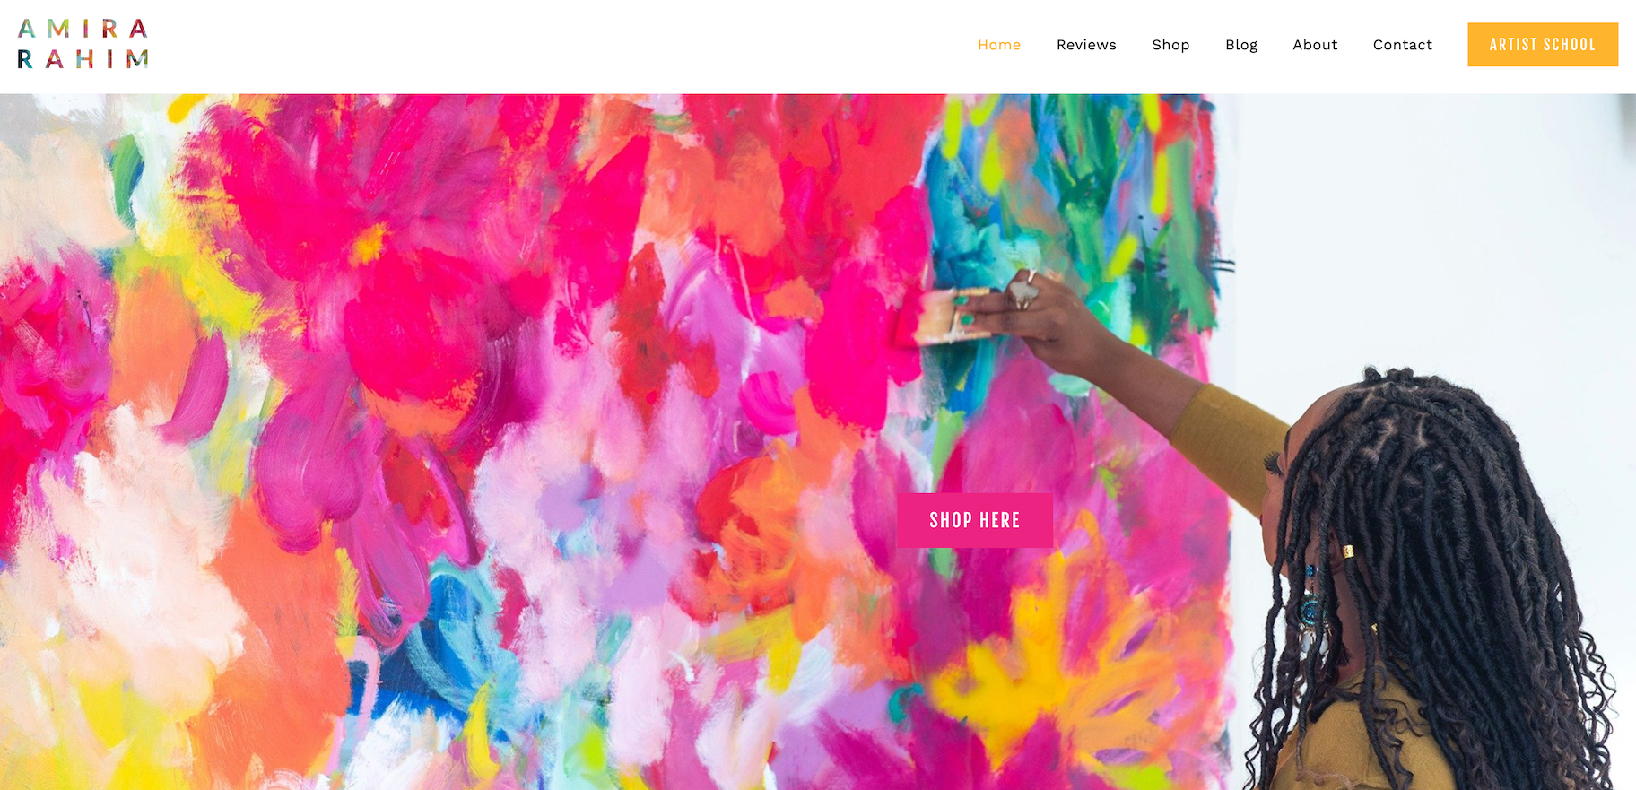Select Contact in the top navigation
This screenshot has width=1636, height=790.
coord(1403,45)
